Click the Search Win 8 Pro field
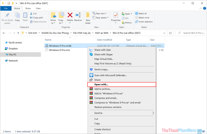The width and height of the screenshot is (207, 134). 190,33
